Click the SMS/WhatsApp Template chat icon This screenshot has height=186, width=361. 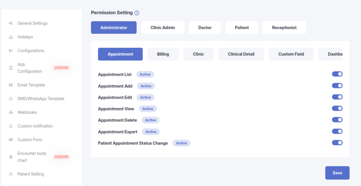tap(11, 99)
